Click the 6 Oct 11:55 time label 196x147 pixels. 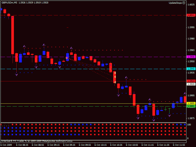179,145
